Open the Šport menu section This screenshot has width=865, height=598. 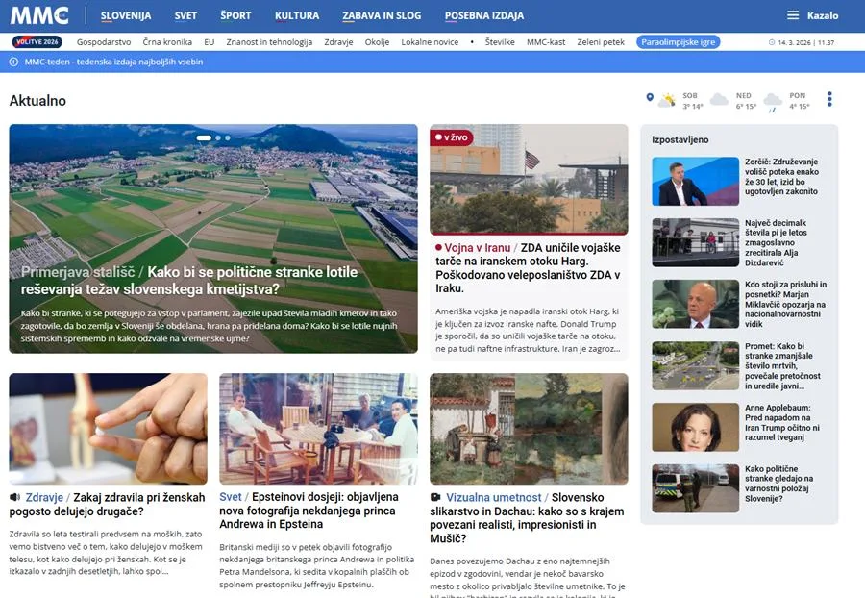[x=235, y=15]
